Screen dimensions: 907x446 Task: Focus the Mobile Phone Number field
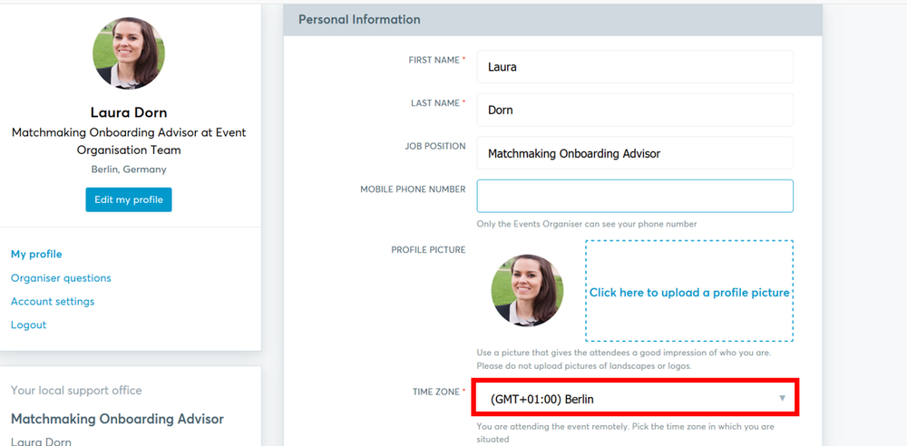pyautogui.click(x=635, y=196)
